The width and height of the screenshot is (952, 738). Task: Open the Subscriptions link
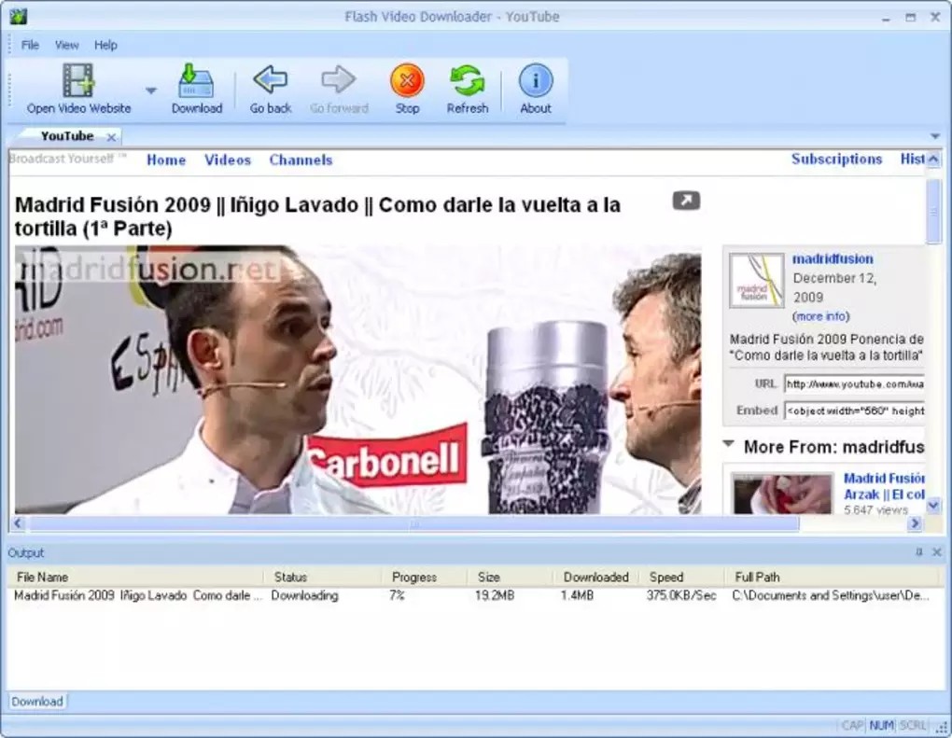836,159
